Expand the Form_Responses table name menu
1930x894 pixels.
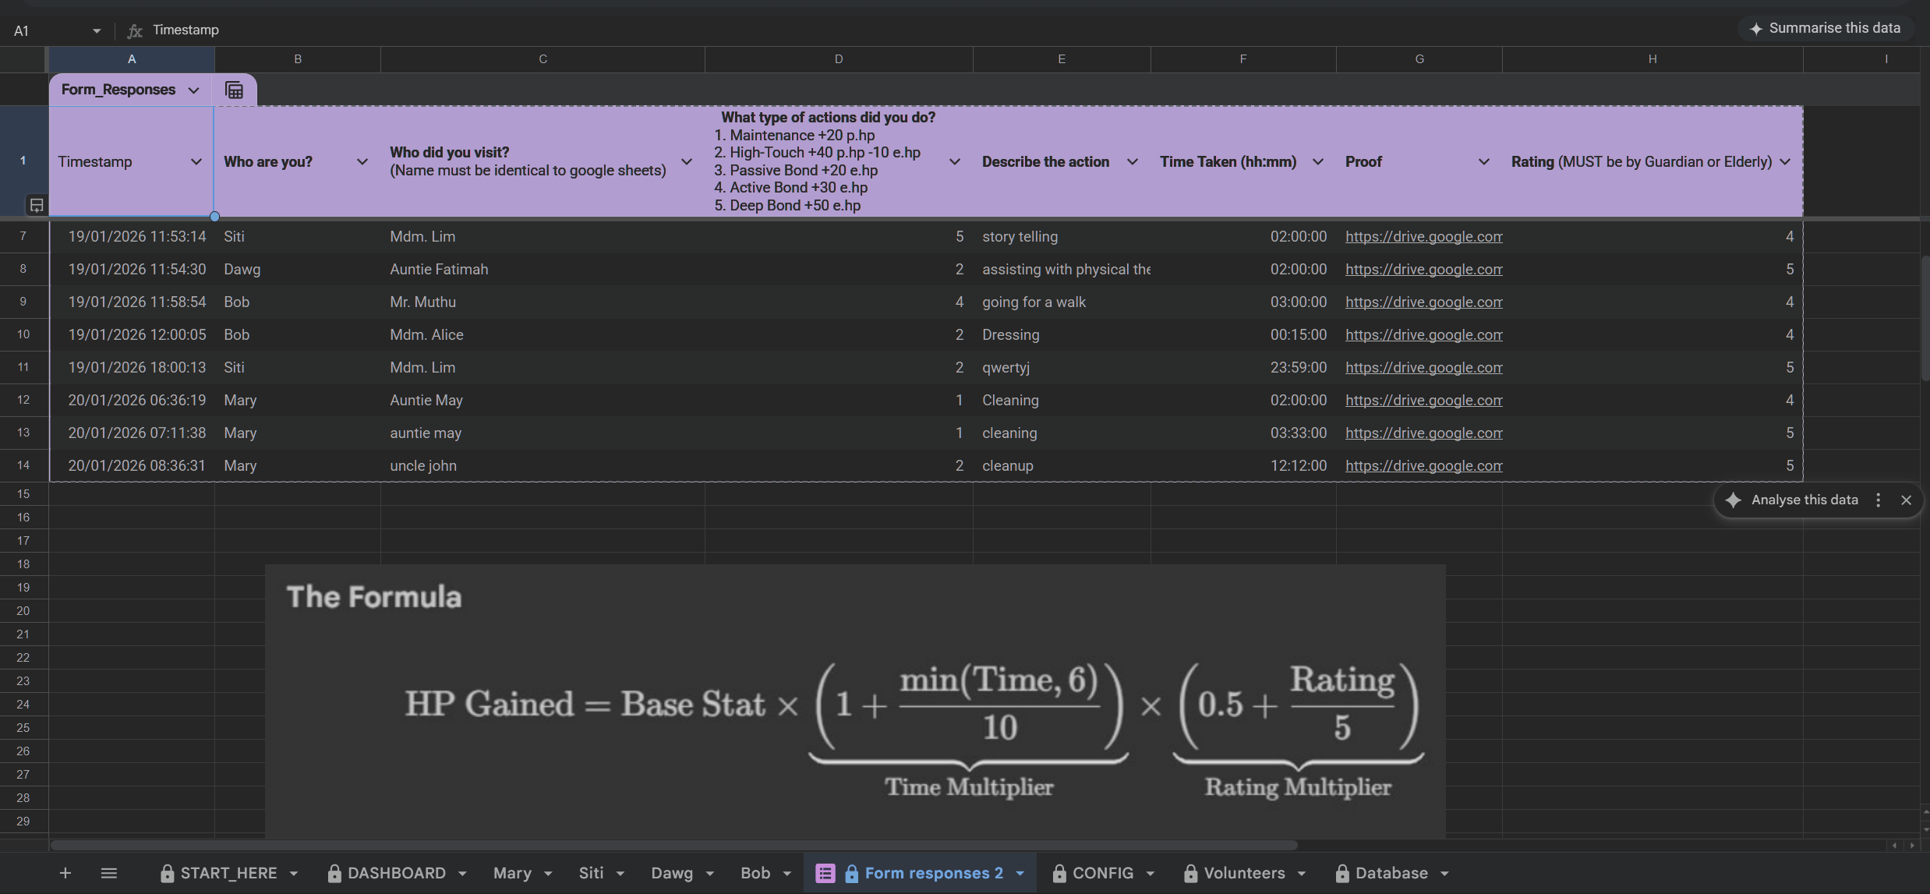pos(193,90)
